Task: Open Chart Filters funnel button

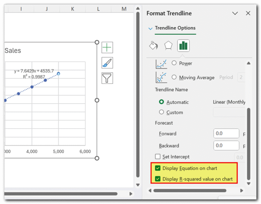Action: (107, 78)
